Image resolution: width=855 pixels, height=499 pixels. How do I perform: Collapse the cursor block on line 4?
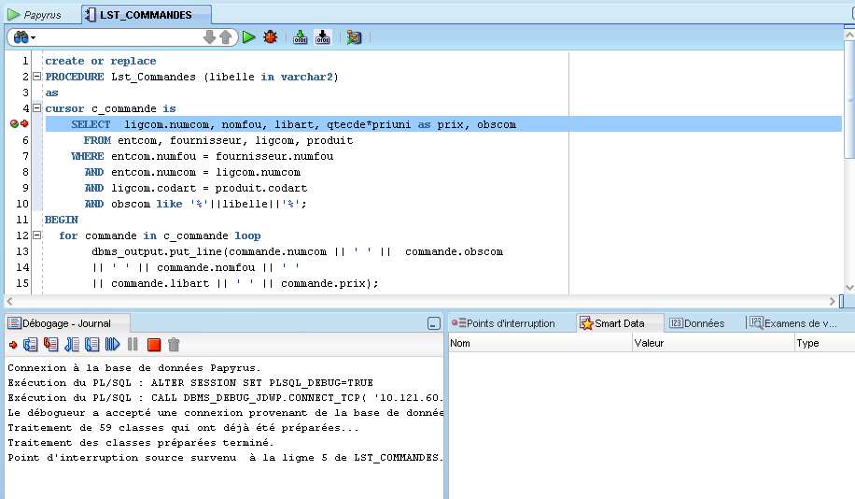pyautogui.click(x=36, y=108)
